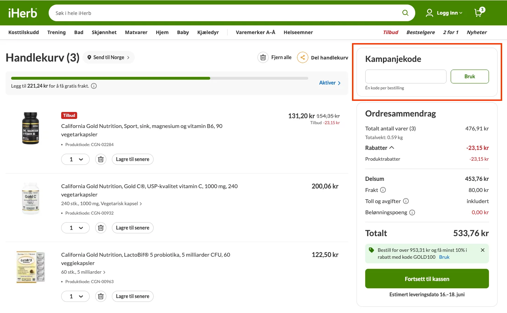Open Varemerker A–Å
This screenshot has height=313, width=507.
click(x=255, y=32)
